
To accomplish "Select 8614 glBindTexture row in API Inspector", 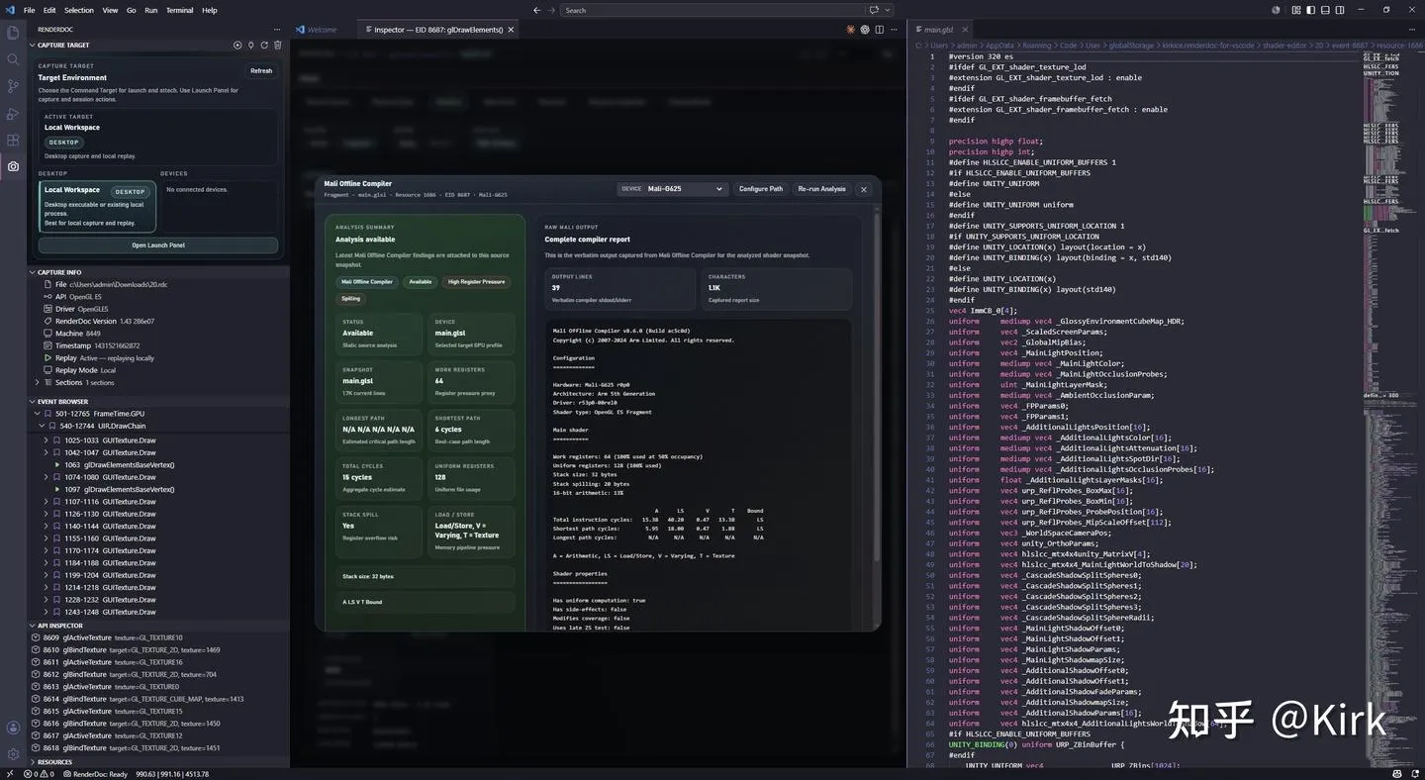I will (158, 699).
